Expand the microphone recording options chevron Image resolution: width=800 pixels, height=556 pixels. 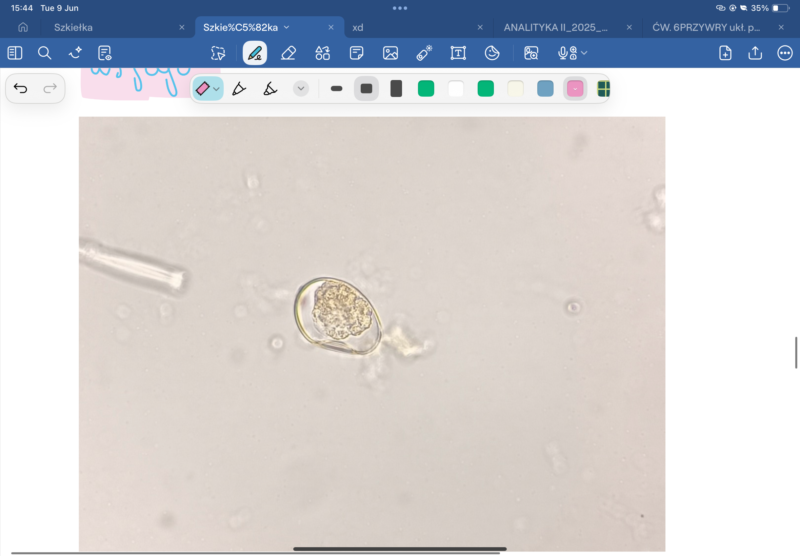tap(584, 53)
